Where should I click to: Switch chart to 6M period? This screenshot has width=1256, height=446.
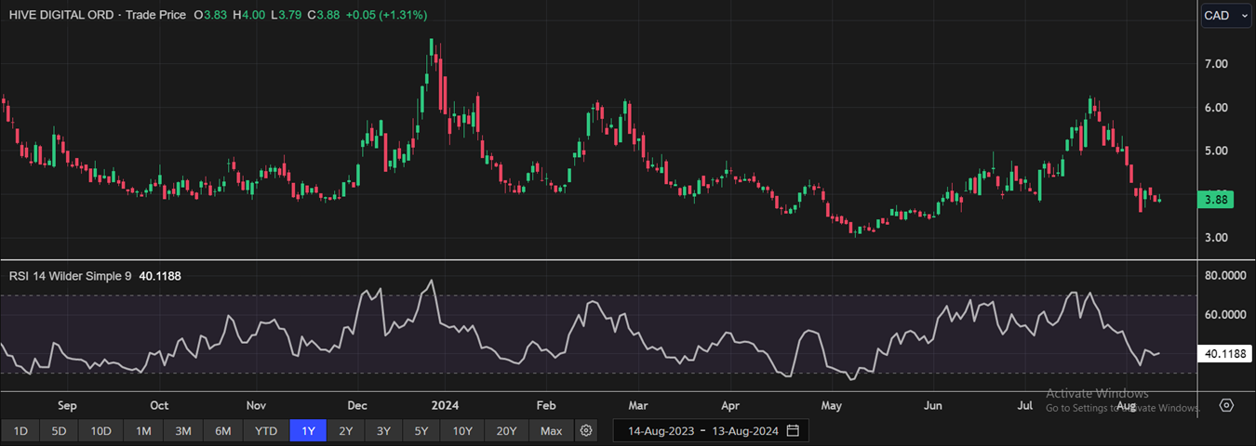(x=223, y=430)
